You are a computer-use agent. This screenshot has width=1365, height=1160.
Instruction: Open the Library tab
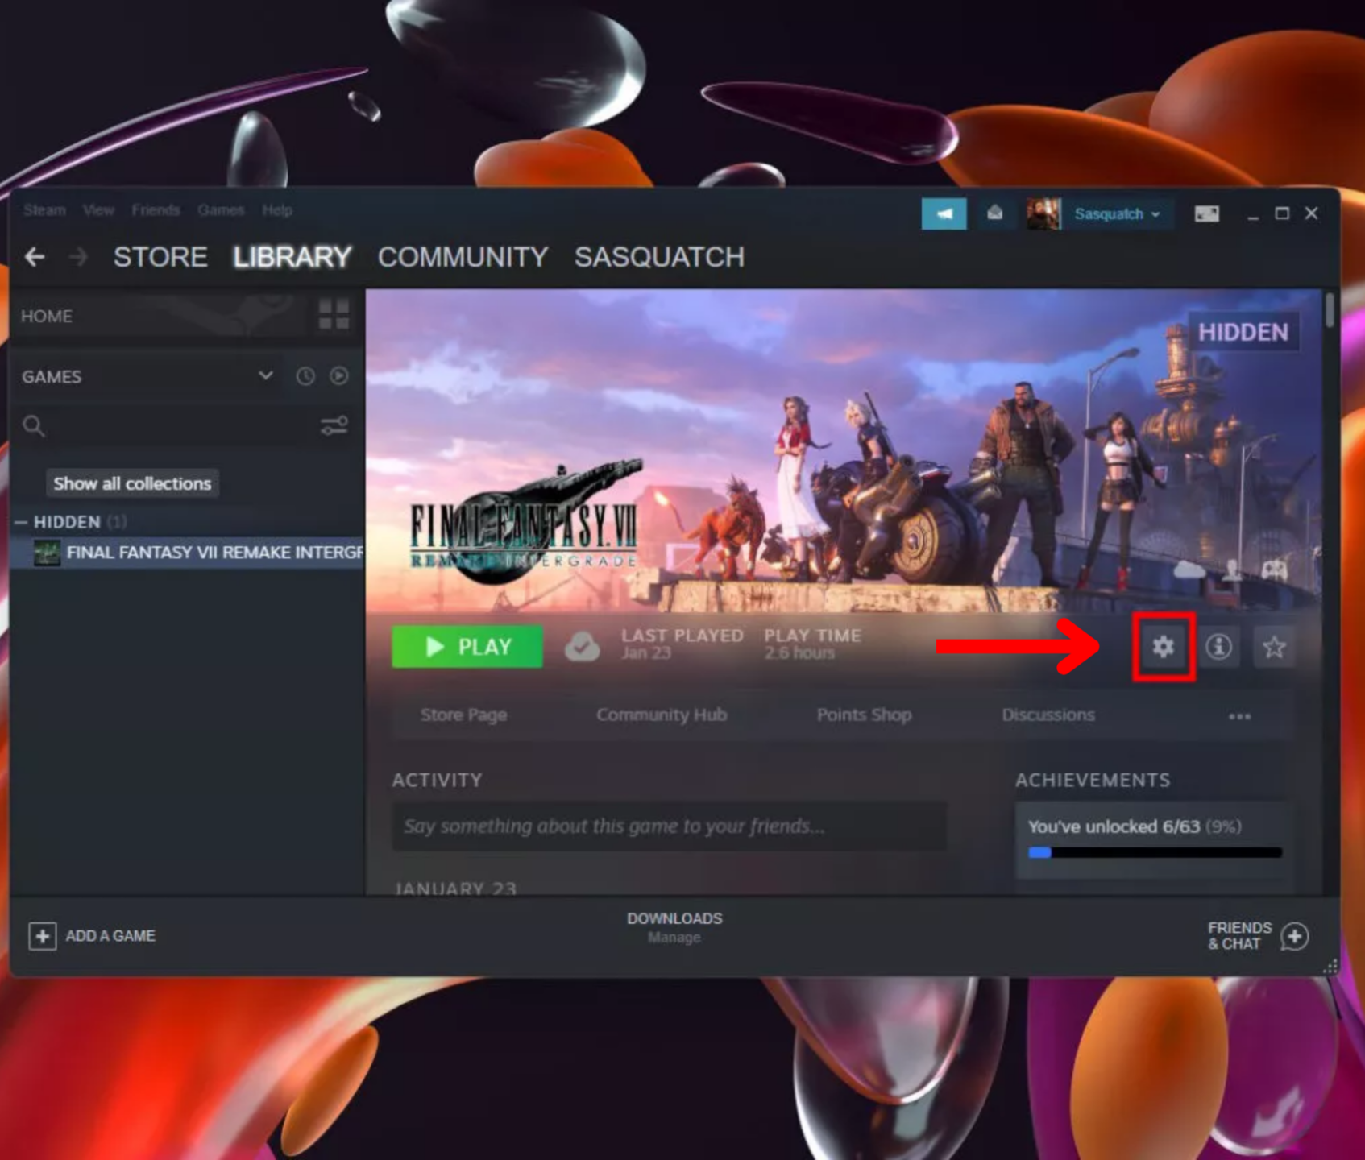click(x=292, y=256)
